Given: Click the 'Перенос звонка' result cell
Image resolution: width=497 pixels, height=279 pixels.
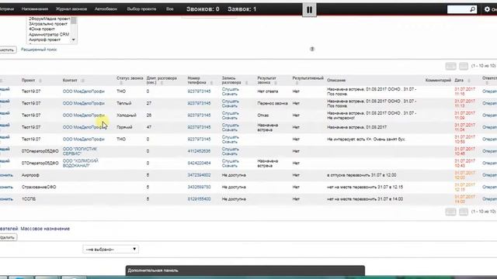Looking at the screenshot, I should 273,103.
